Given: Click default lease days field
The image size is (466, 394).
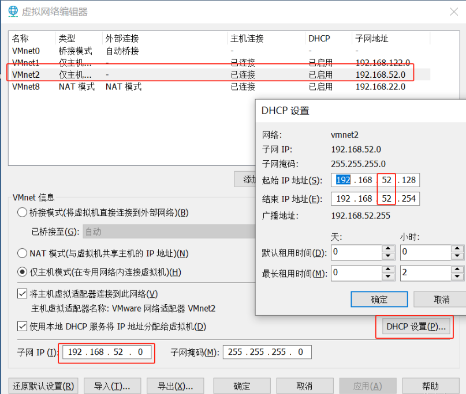Looking at the screenshot, I should pyautogui.click(x=356, y=252).
